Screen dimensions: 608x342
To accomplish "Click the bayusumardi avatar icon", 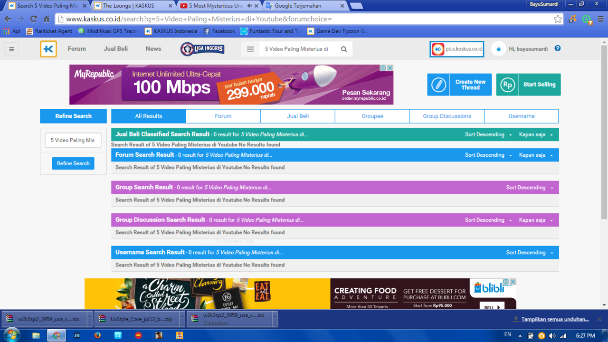I will click(x=498, y=49).
